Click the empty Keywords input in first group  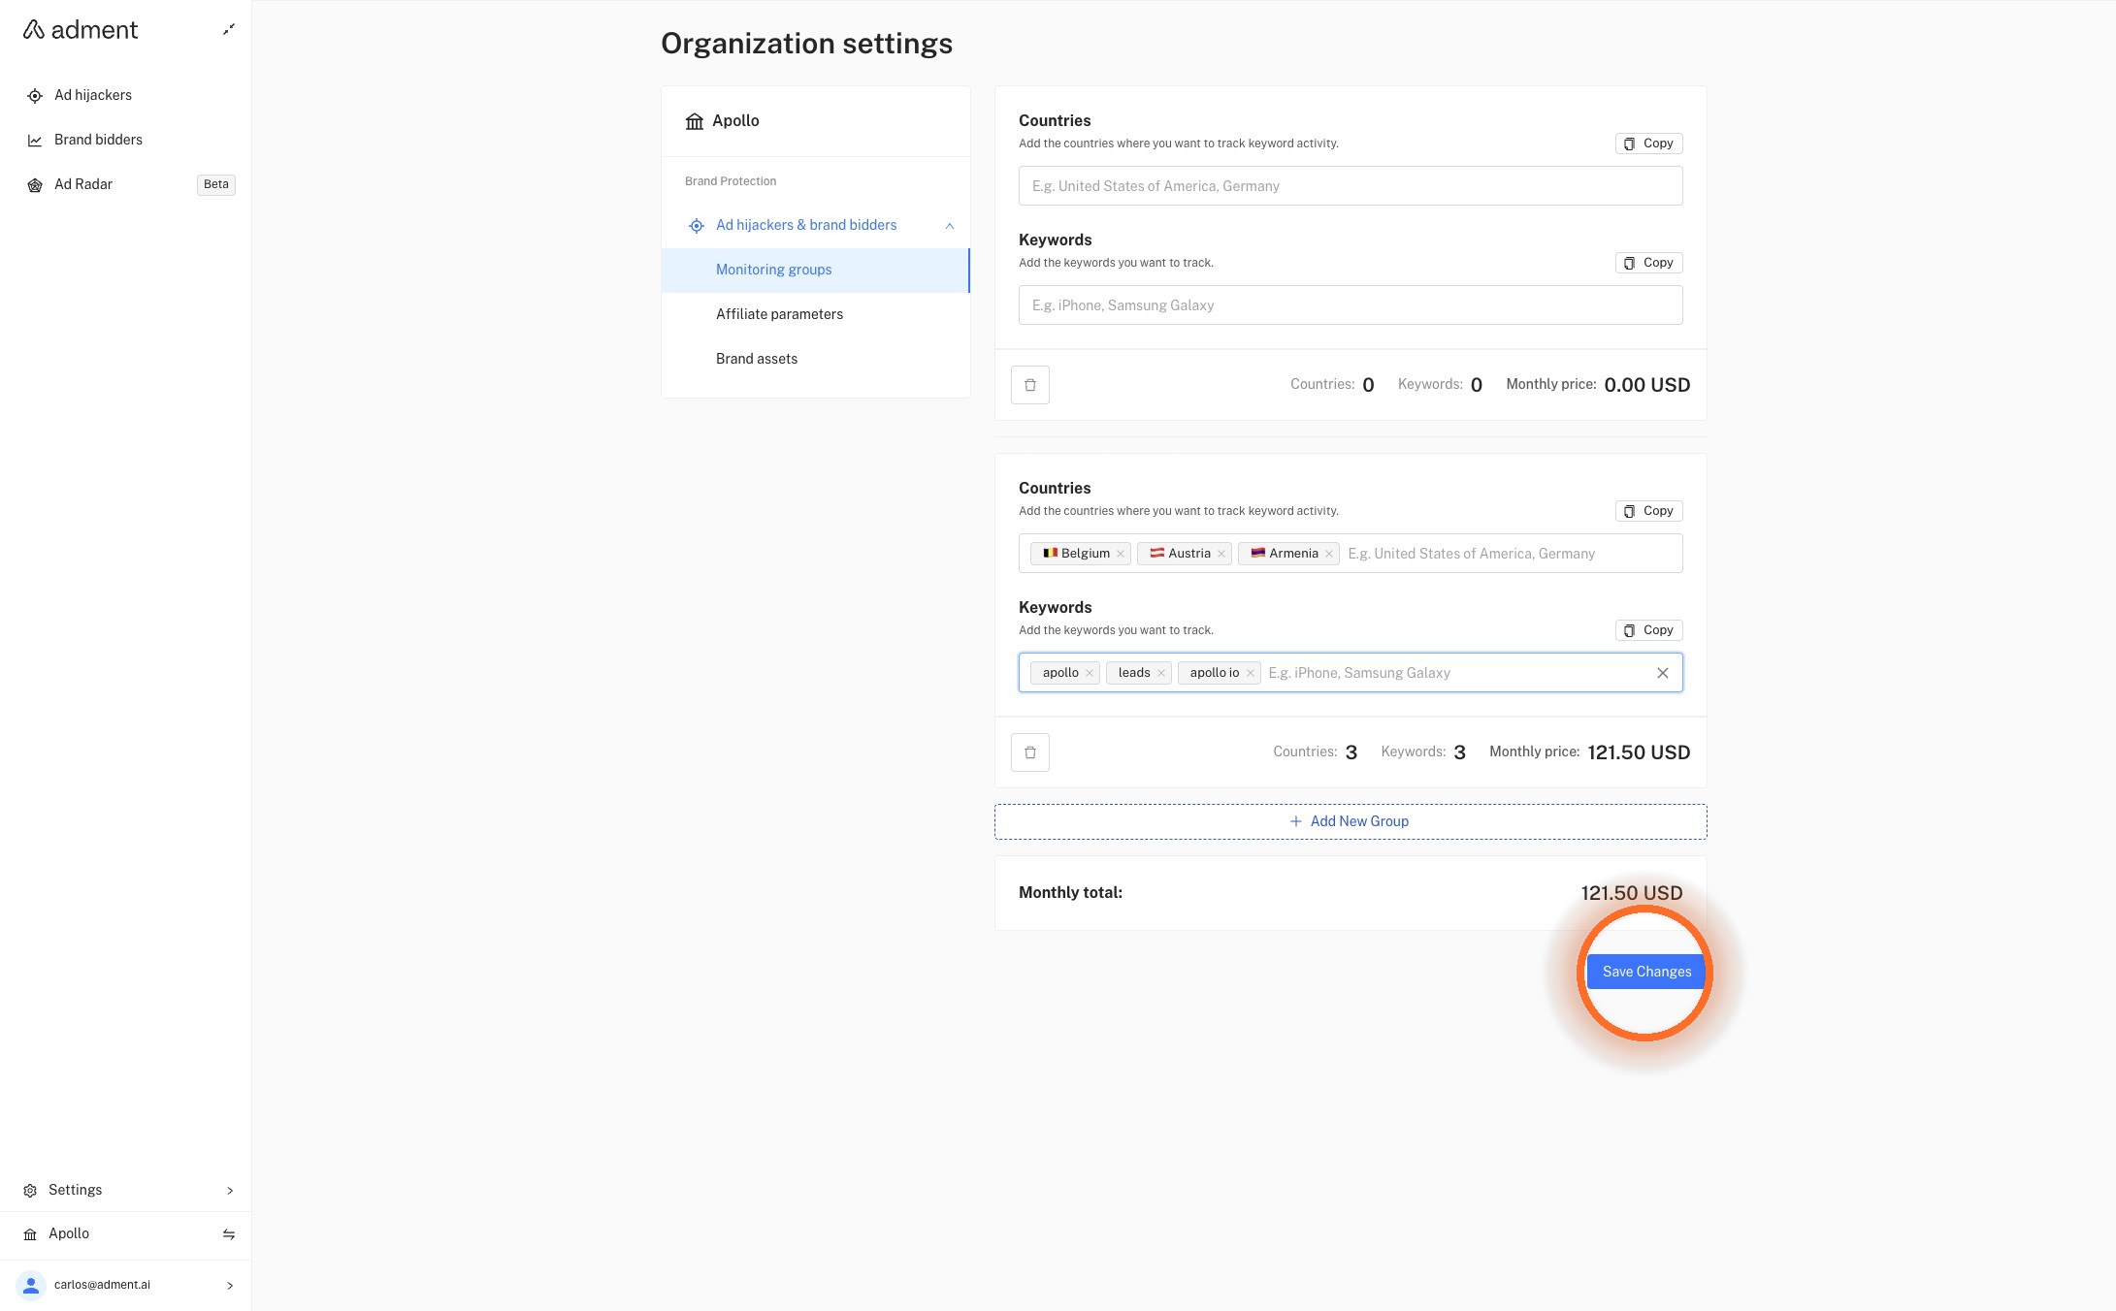pyautogui.click(x=1351, y=305)
